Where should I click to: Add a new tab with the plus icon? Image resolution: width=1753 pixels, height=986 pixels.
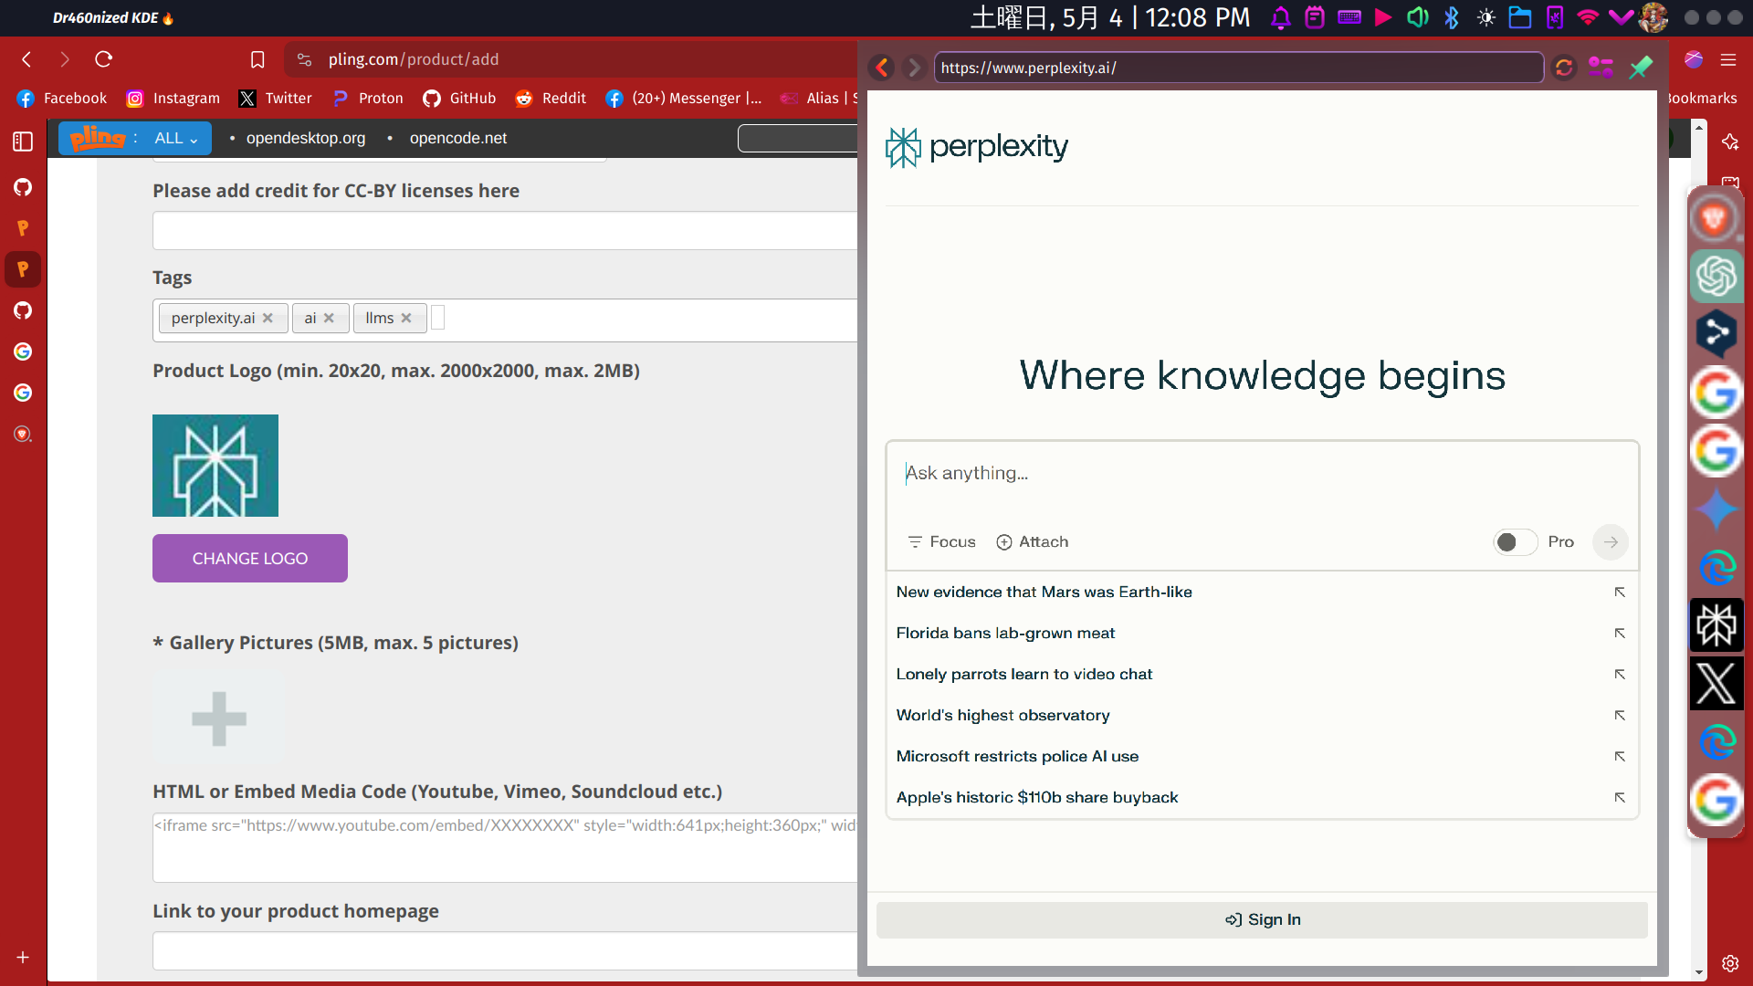pyautogui.click(x=23, y=957)
